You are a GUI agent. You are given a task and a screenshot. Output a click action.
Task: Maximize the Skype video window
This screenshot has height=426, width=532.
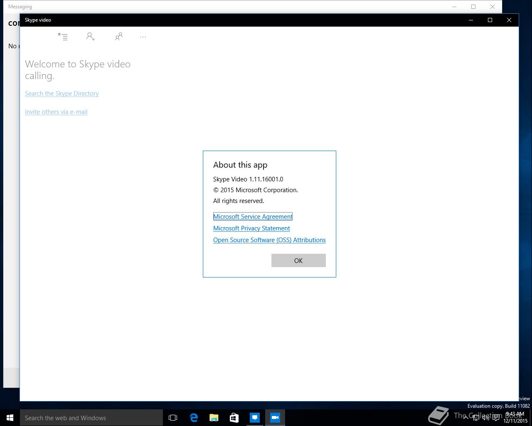click(490, 20)
